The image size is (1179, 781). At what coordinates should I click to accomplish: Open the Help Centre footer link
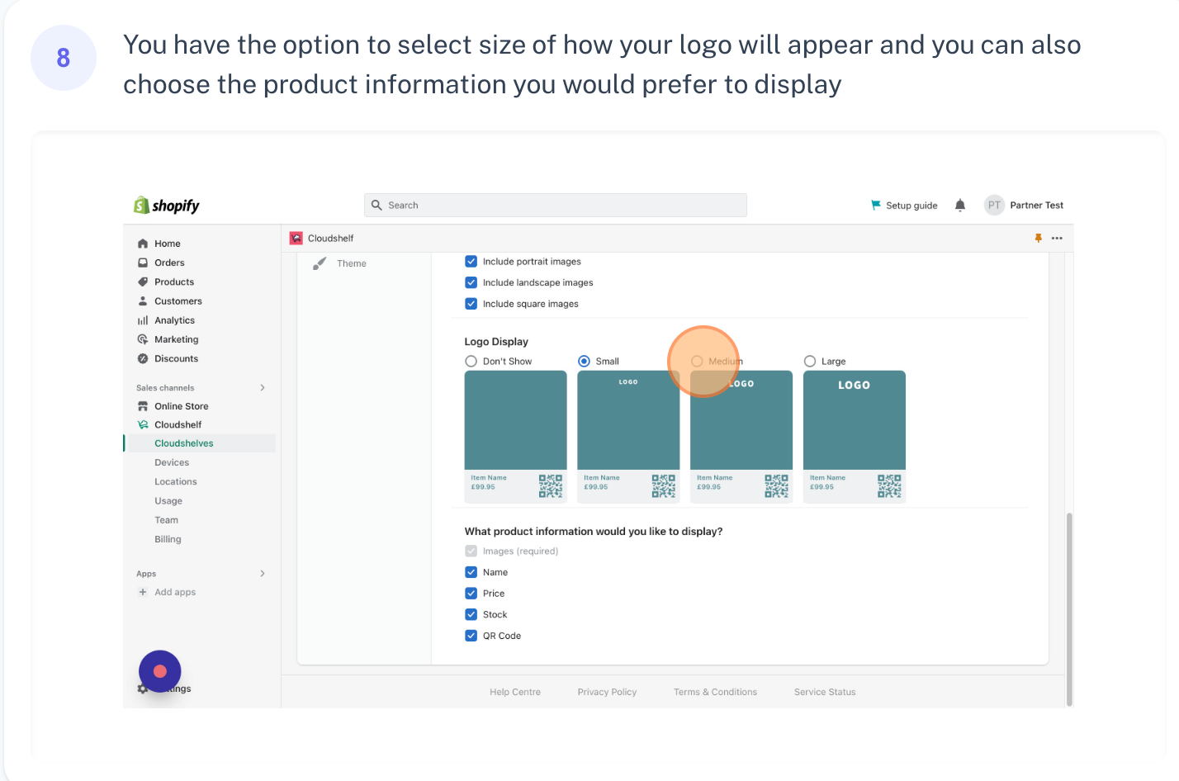tap(515, 692)
